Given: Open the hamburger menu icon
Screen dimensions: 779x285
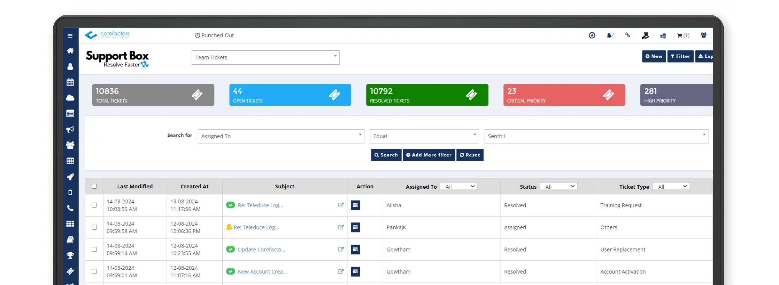Looking at the screenshot, I should [x=70, y=35].
